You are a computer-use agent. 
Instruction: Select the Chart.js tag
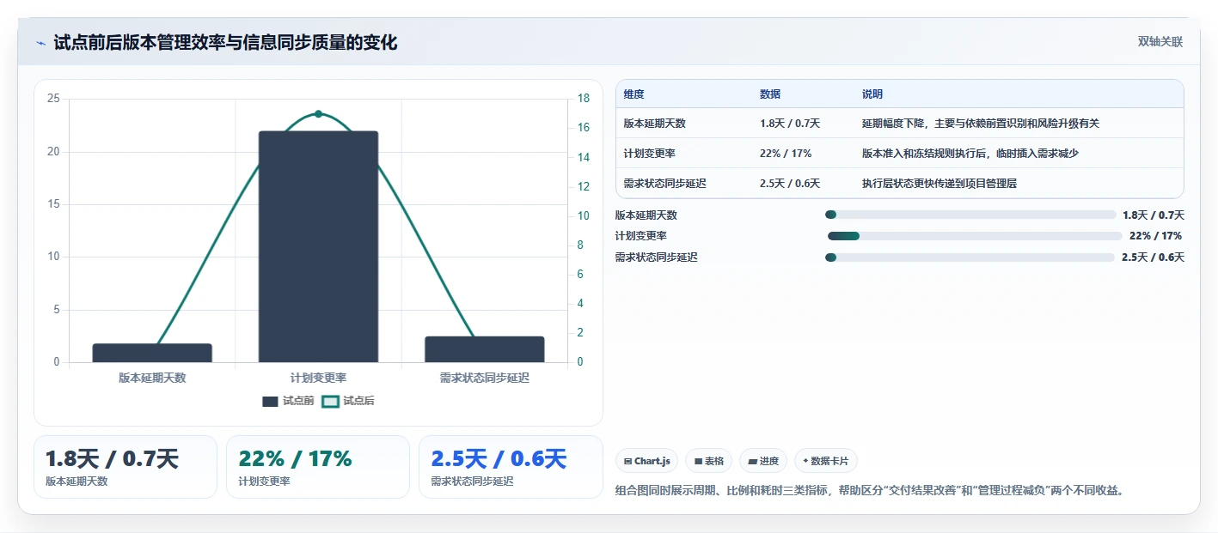pyautogui.click(x=646, y=461)
